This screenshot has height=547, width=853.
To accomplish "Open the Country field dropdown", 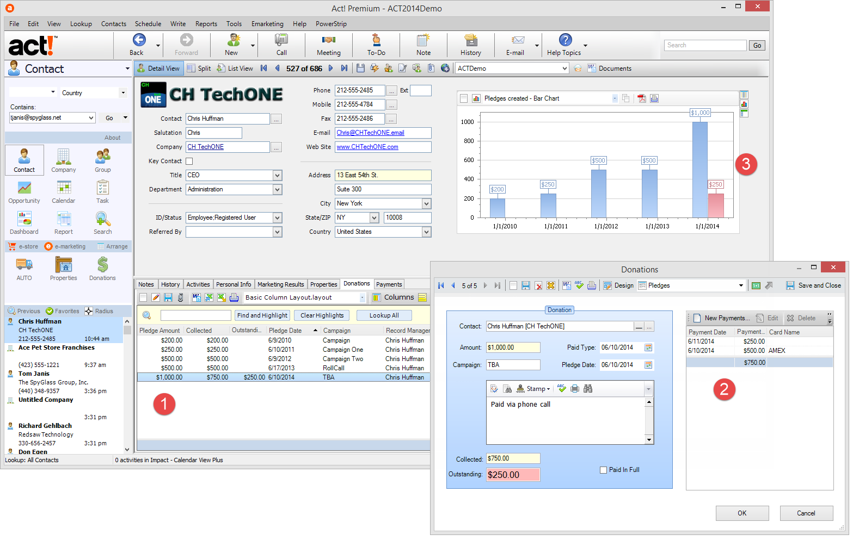I will (x=427, y=232).
